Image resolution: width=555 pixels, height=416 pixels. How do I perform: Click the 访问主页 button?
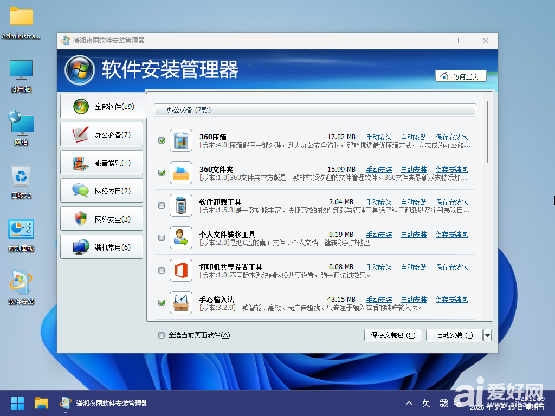click(461, 76)
